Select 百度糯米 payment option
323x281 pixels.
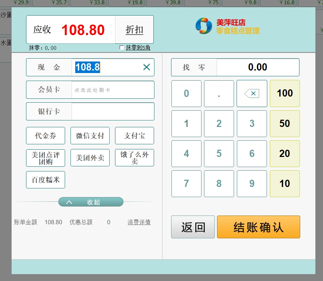(46, 180)
